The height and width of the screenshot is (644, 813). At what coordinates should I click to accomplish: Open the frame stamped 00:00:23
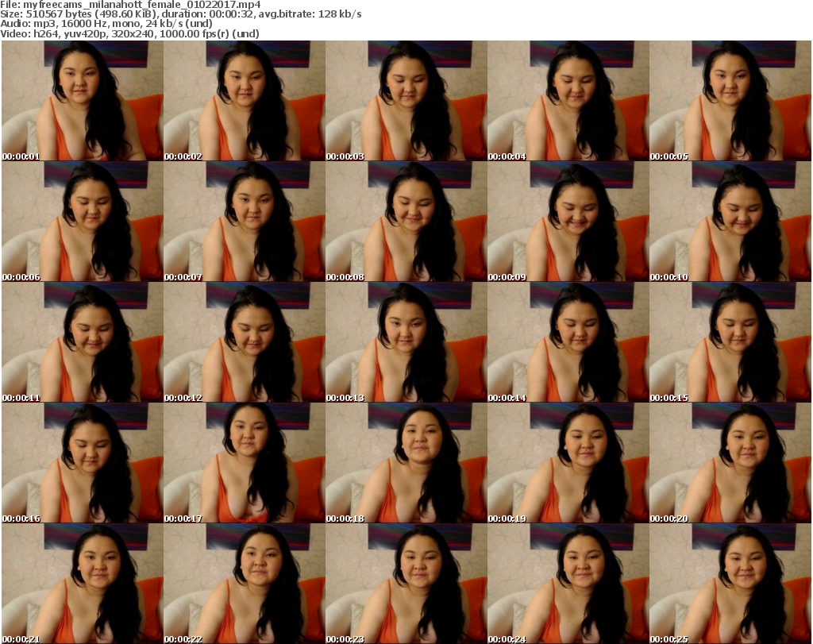(x=406, y=584)
